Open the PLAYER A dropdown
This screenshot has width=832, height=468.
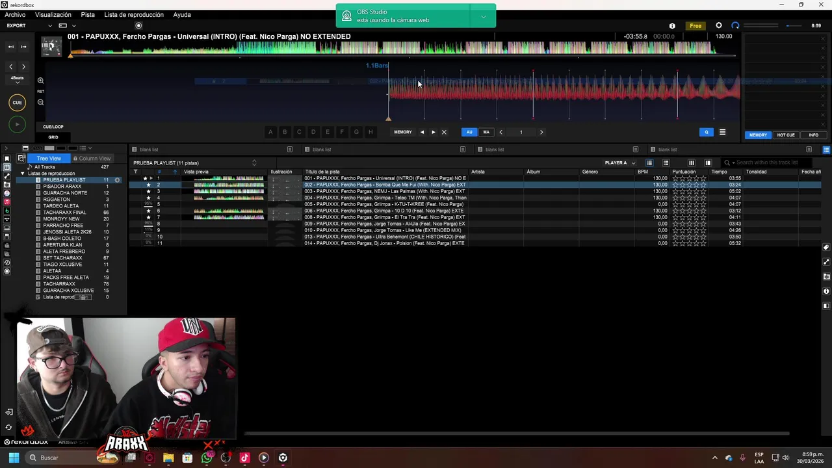(619, 162)
